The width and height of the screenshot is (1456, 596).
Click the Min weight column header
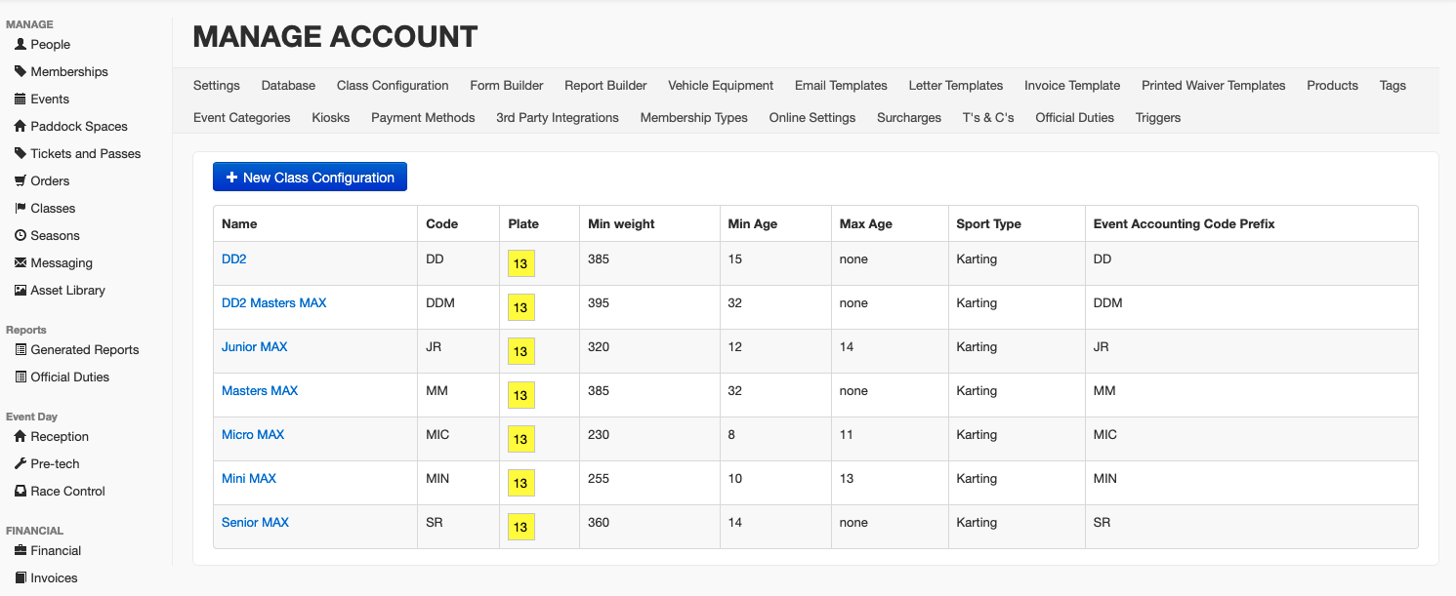[x=621, y=224]
